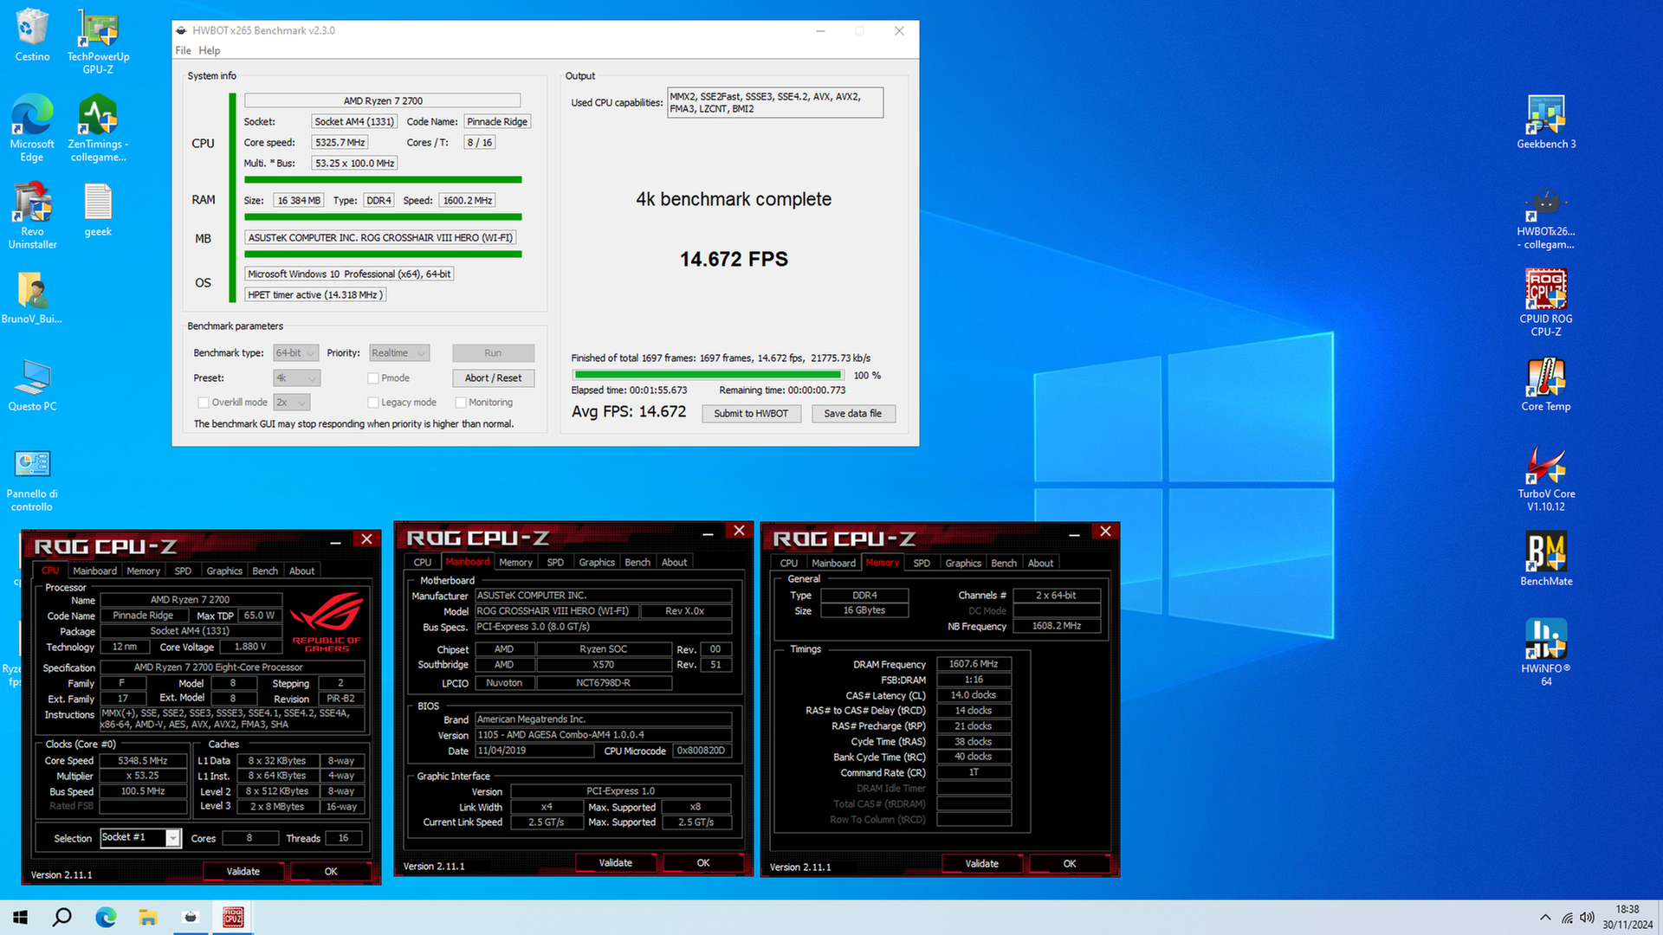Switch to HWBOT x265 taskbar icon

pyautogui.click(x=191, y=917)
